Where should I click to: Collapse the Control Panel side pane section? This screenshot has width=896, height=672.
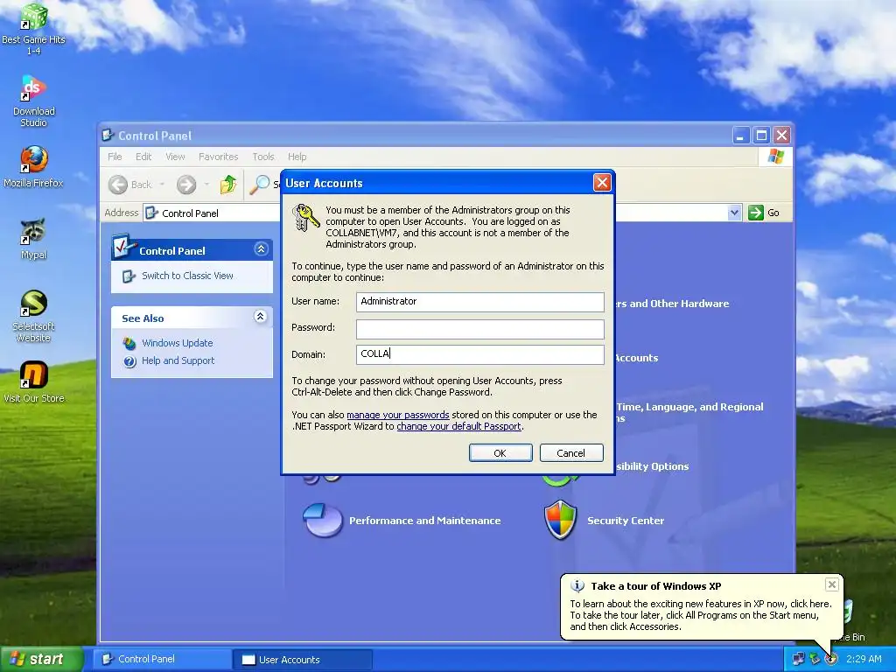click(261, 249)
